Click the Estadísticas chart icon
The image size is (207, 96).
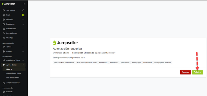pos(4,29)
